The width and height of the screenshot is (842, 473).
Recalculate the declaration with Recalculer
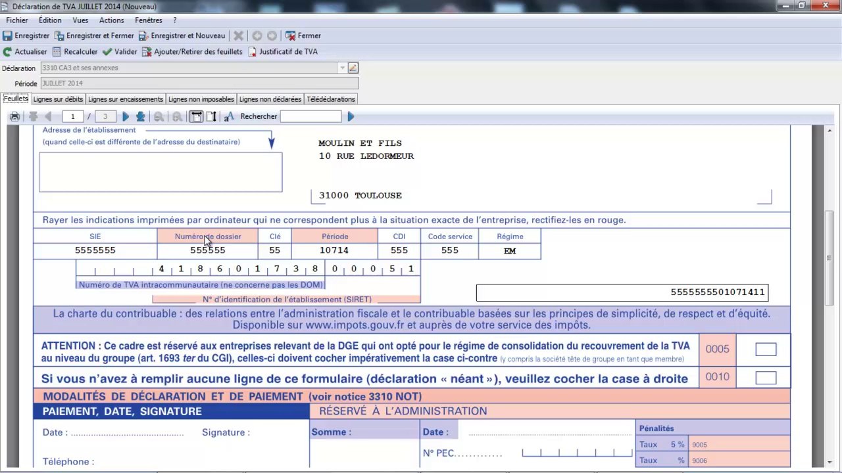point(75,51)
